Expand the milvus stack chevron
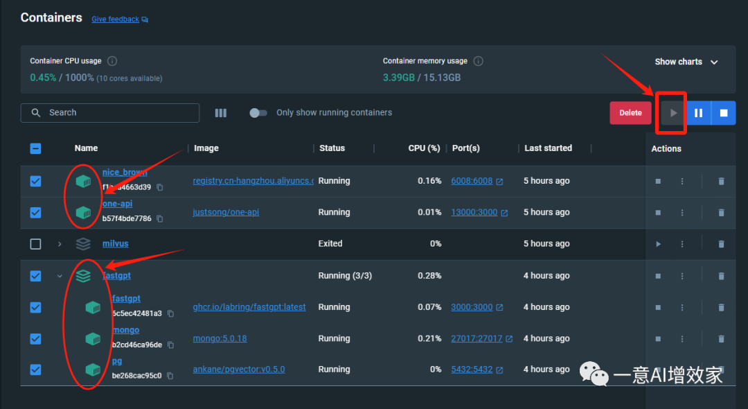The width and height of the screenshot is (748, 409). (60, 244)
